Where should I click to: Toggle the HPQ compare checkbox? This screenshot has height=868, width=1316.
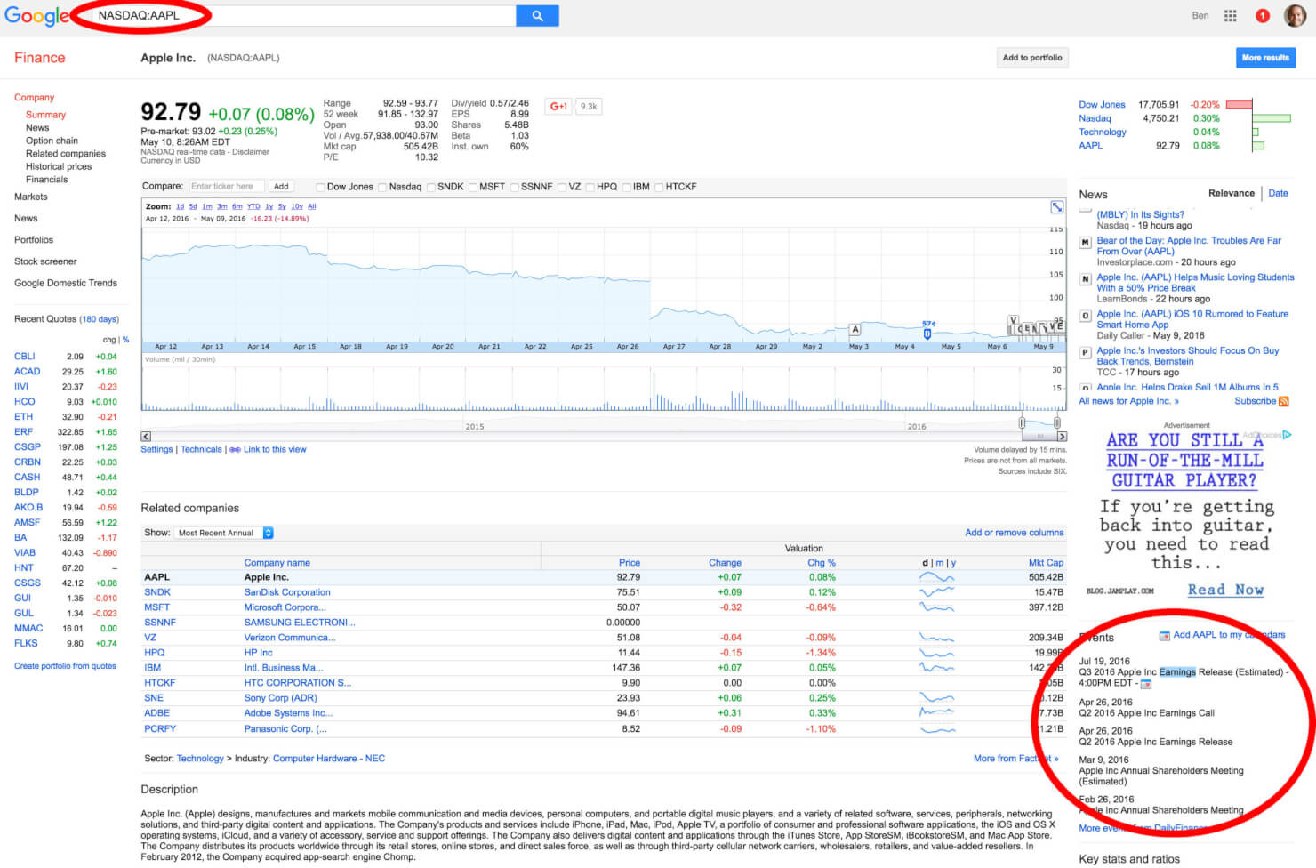tap(590, 188)
